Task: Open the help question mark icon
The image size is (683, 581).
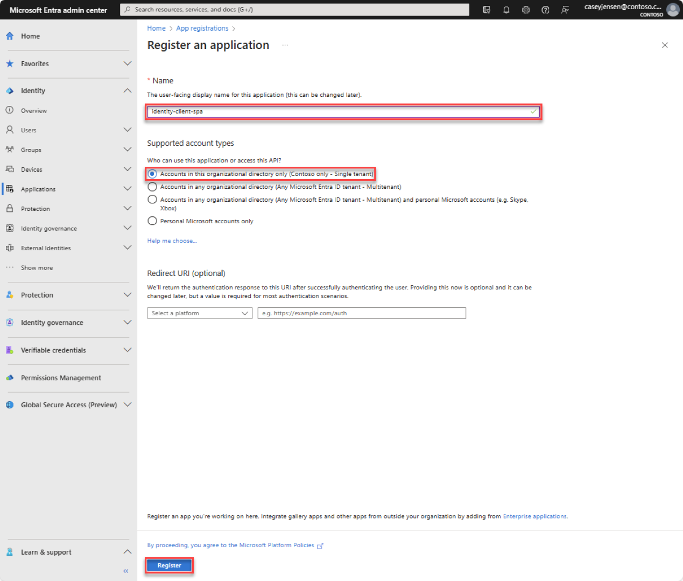Action: [x=545, y=10]
